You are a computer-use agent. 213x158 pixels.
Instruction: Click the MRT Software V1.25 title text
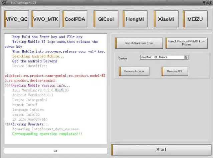click(23, 3)
